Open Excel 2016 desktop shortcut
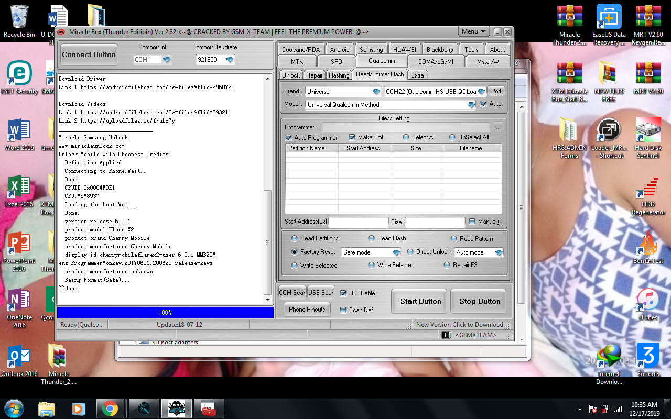Viewport: 671px width, 419px height. (19, 191)
